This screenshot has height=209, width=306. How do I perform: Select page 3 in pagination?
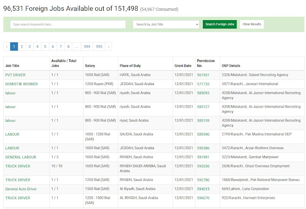29,47
